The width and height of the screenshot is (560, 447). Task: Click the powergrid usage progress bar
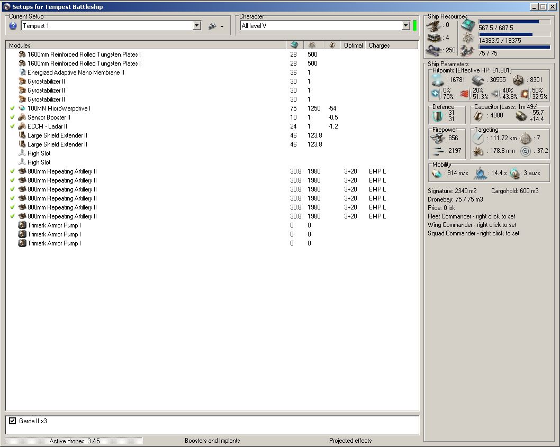pos(514,34)
